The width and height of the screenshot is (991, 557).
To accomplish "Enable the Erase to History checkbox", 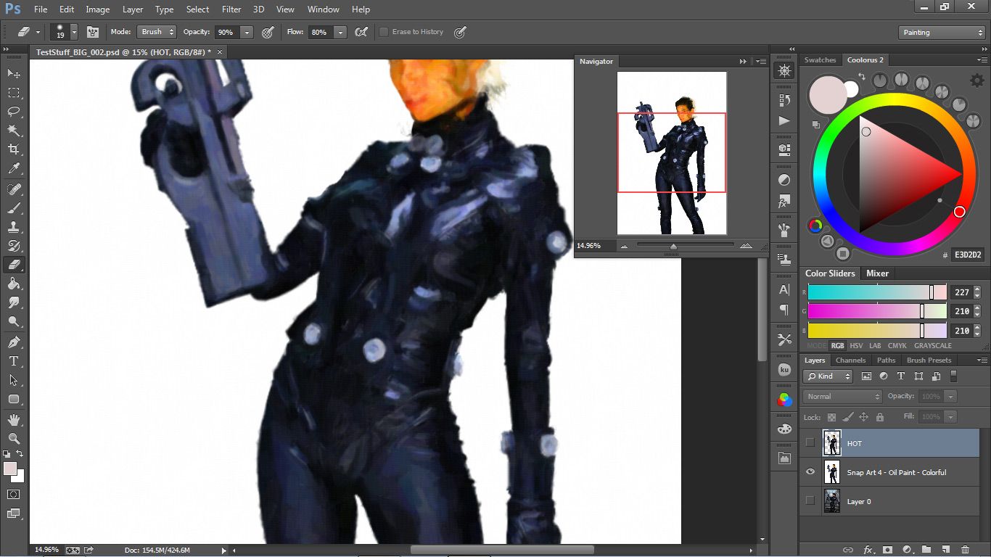I will pyautogui.click(x=384, y=32).
